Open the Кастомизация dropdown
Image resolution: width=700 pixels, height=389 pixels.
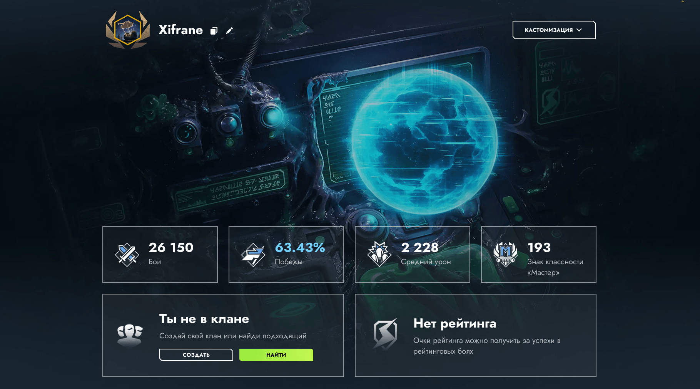tap(554, 30)
